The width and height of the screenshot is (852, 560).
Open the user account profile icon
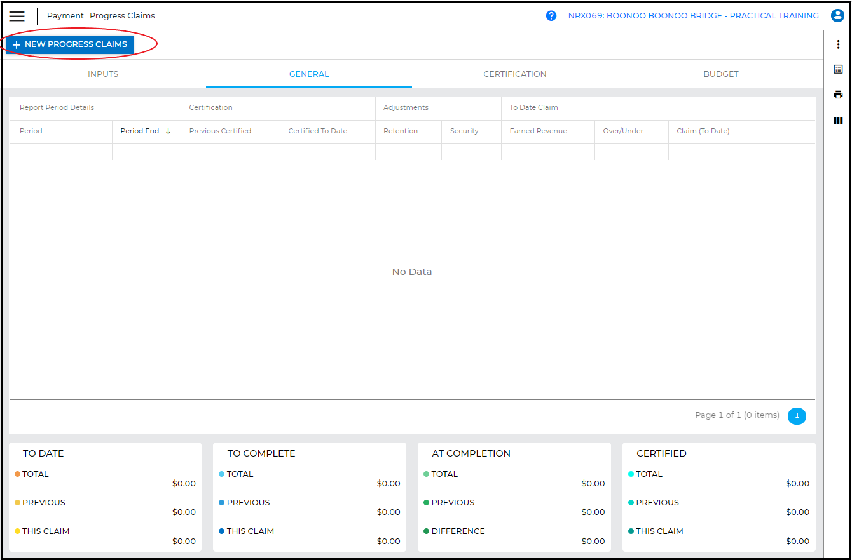pos(837,16)
